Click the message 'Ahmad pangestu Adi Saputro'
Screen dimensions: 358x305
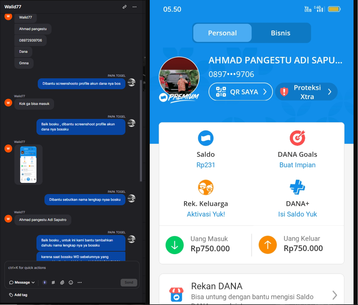click(x=43, y=220)
